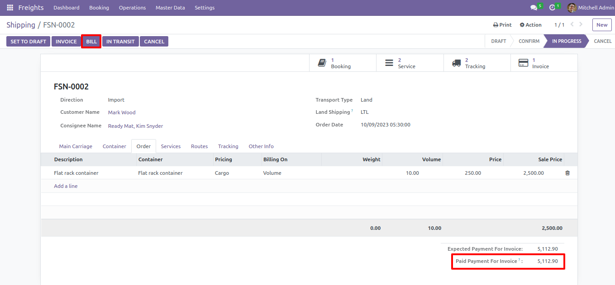Click the BILL button
Screen dimensions: 615x285
click(x=91, y=42)
